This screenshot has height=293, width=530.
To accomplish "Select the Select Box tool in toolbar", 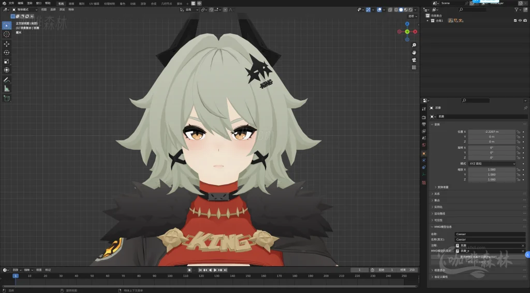I will tap(6, 26).
